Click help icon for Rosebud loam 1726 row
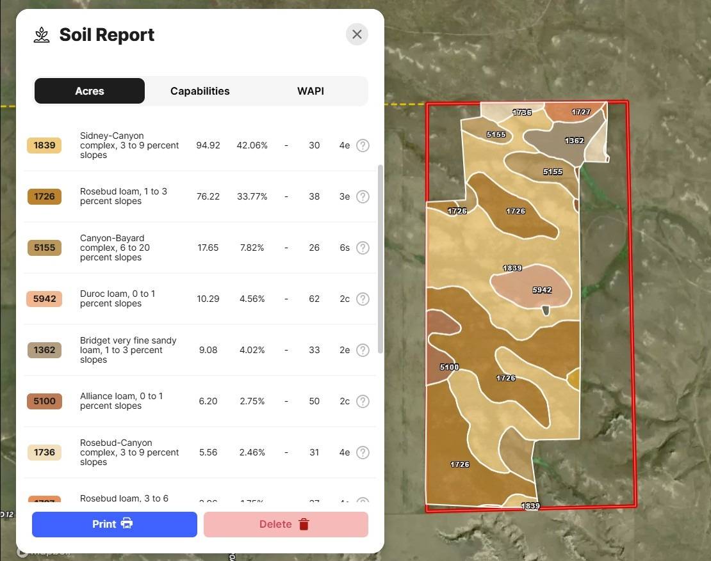Screen dimensions: 711x561 coord(363,196)
